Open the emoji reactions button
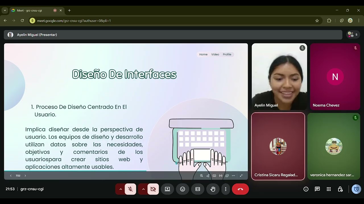This screenshot has height=204, width=364. click(x=183, y=189)
